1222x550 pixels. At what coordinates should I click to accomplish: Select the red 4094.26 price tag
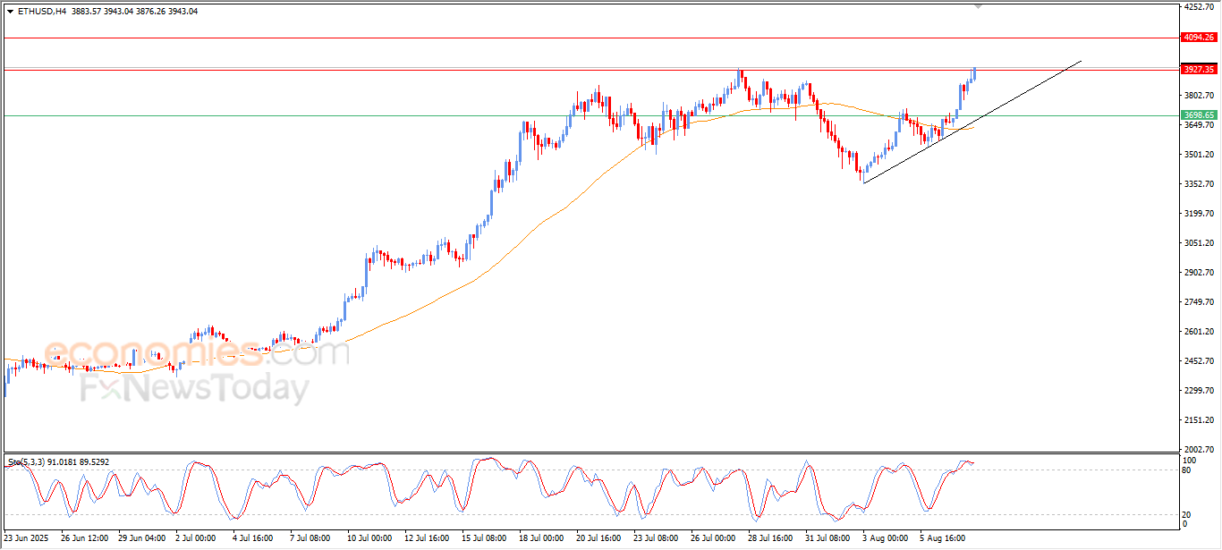click(x=1199, y=38)
